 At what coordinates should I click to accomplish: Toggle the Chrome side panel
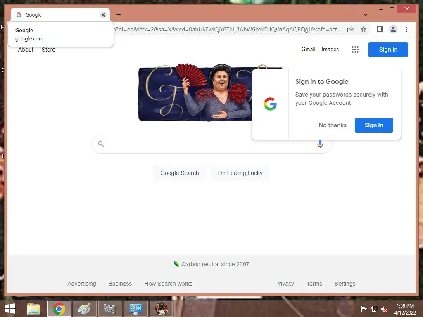(380, 29)
